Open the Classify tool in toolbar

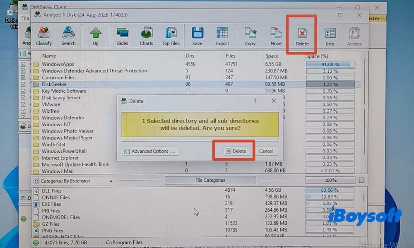coord(44,36)
